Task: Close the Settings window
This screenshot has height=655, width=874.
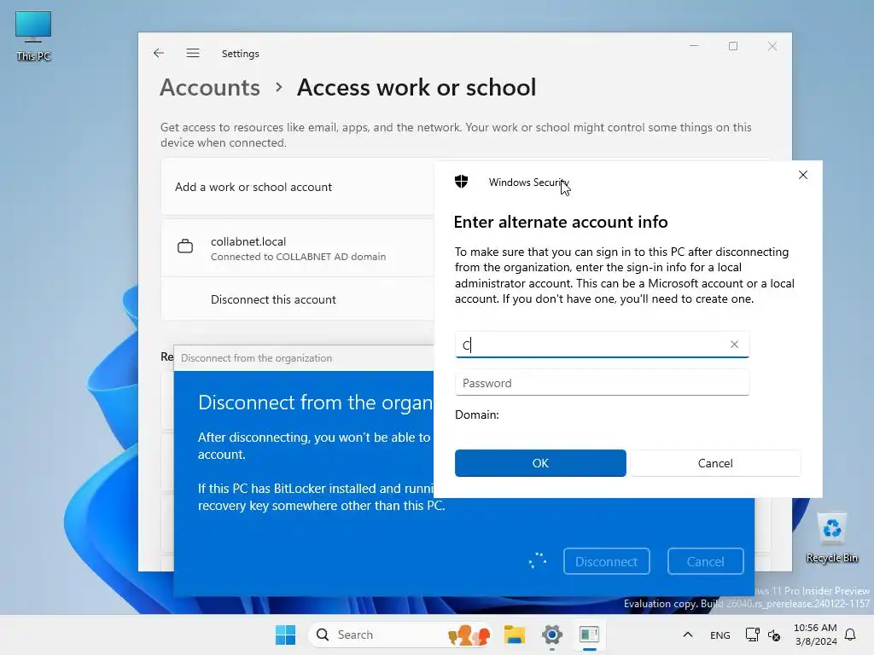Action: pos(772,46)
